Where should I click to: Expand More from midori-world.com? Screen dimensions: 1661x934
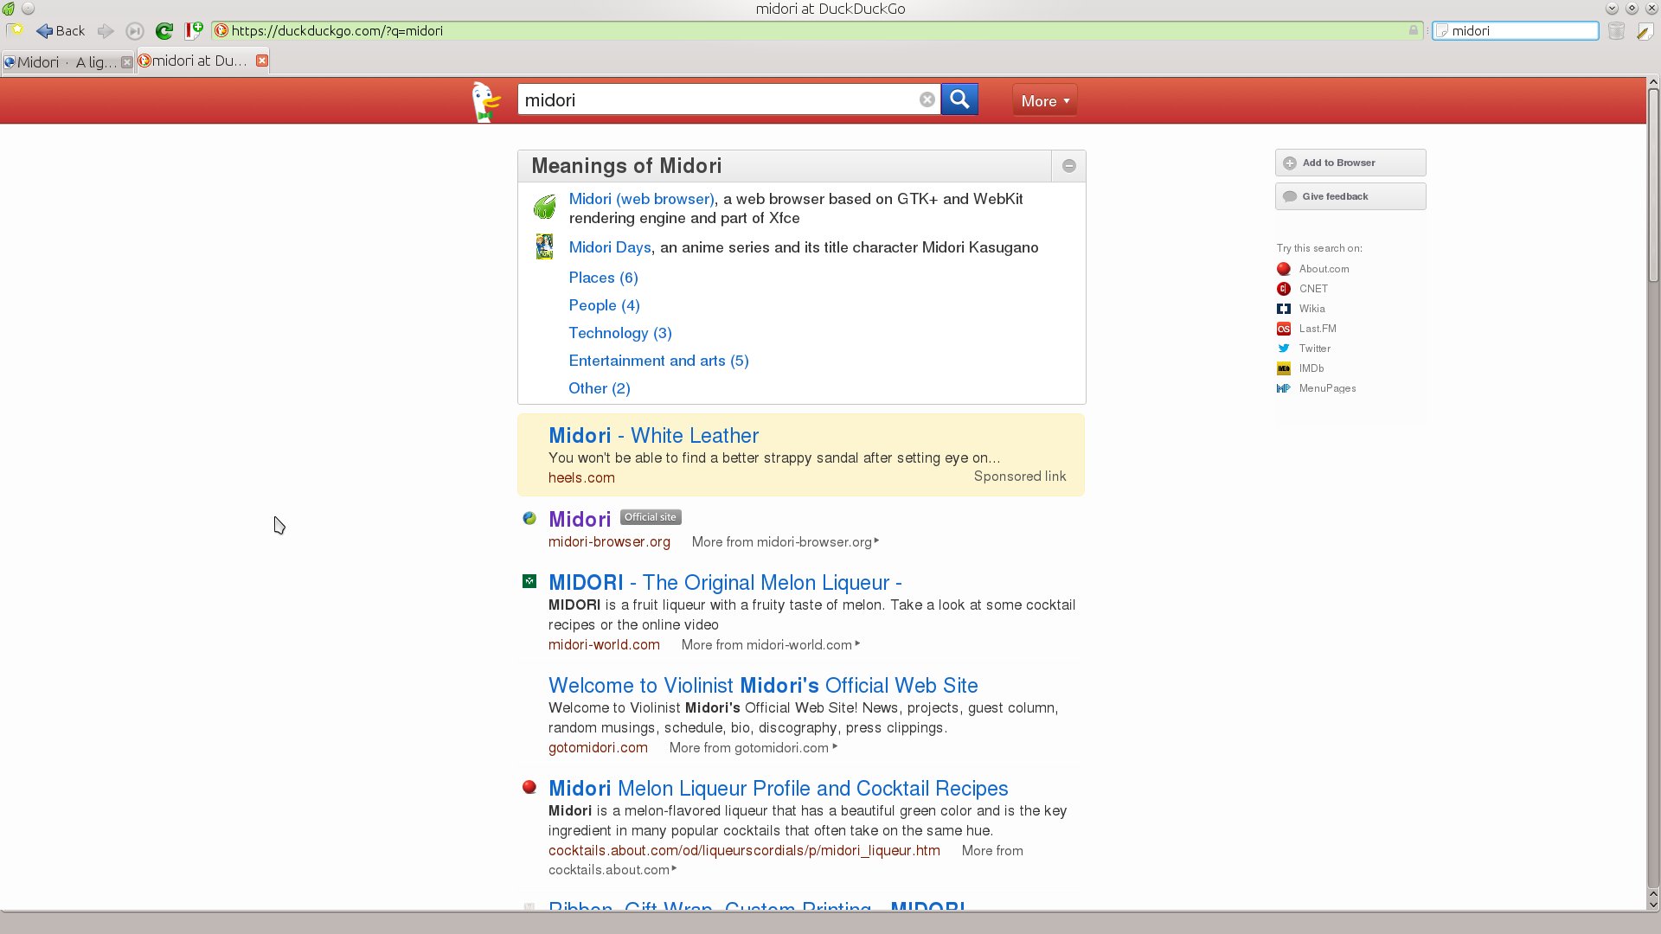tap(770, 645)
